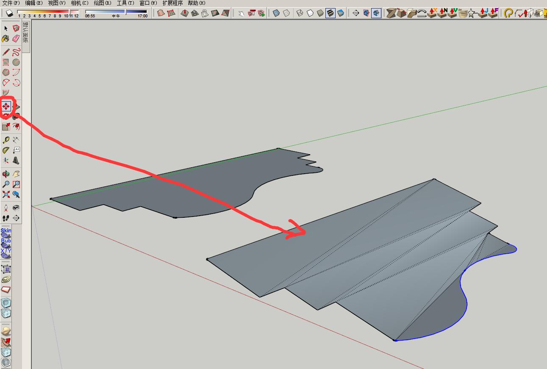
Task: Select the Protractor tool
Action: point(6,150)
